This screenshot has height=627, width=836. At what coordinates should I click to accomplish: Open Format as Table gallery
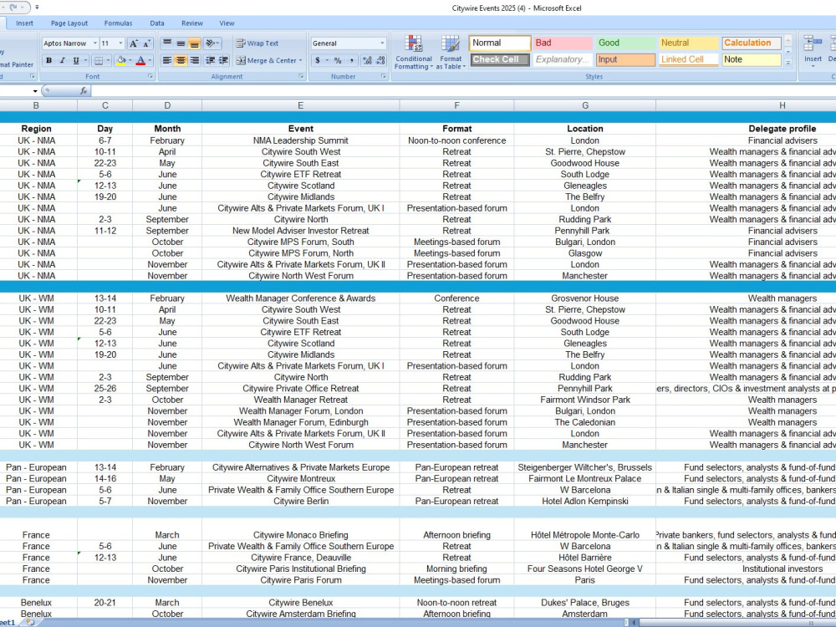click(451, 53)
